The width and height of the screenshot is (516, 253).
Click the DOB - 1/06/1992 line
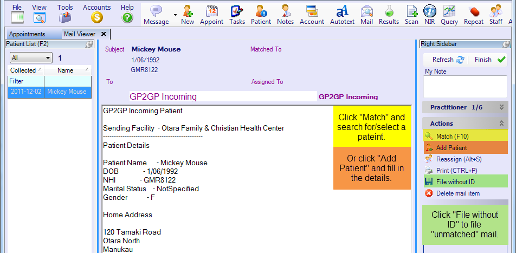[140, 171]
